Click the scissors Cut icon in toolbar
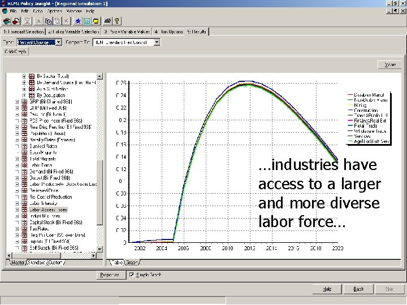 coord(38,21)
